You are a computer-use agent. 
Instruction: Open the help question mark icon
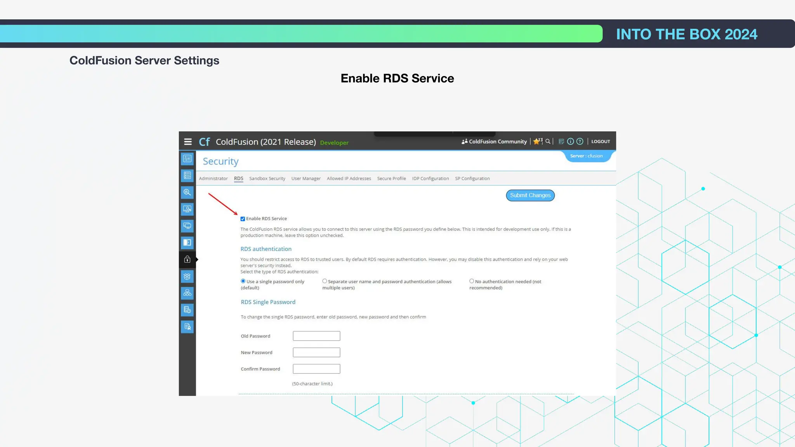point(580,141)
